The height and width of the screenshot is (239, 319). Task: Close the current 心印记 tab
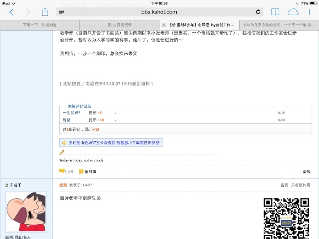[x=164, y=25]
